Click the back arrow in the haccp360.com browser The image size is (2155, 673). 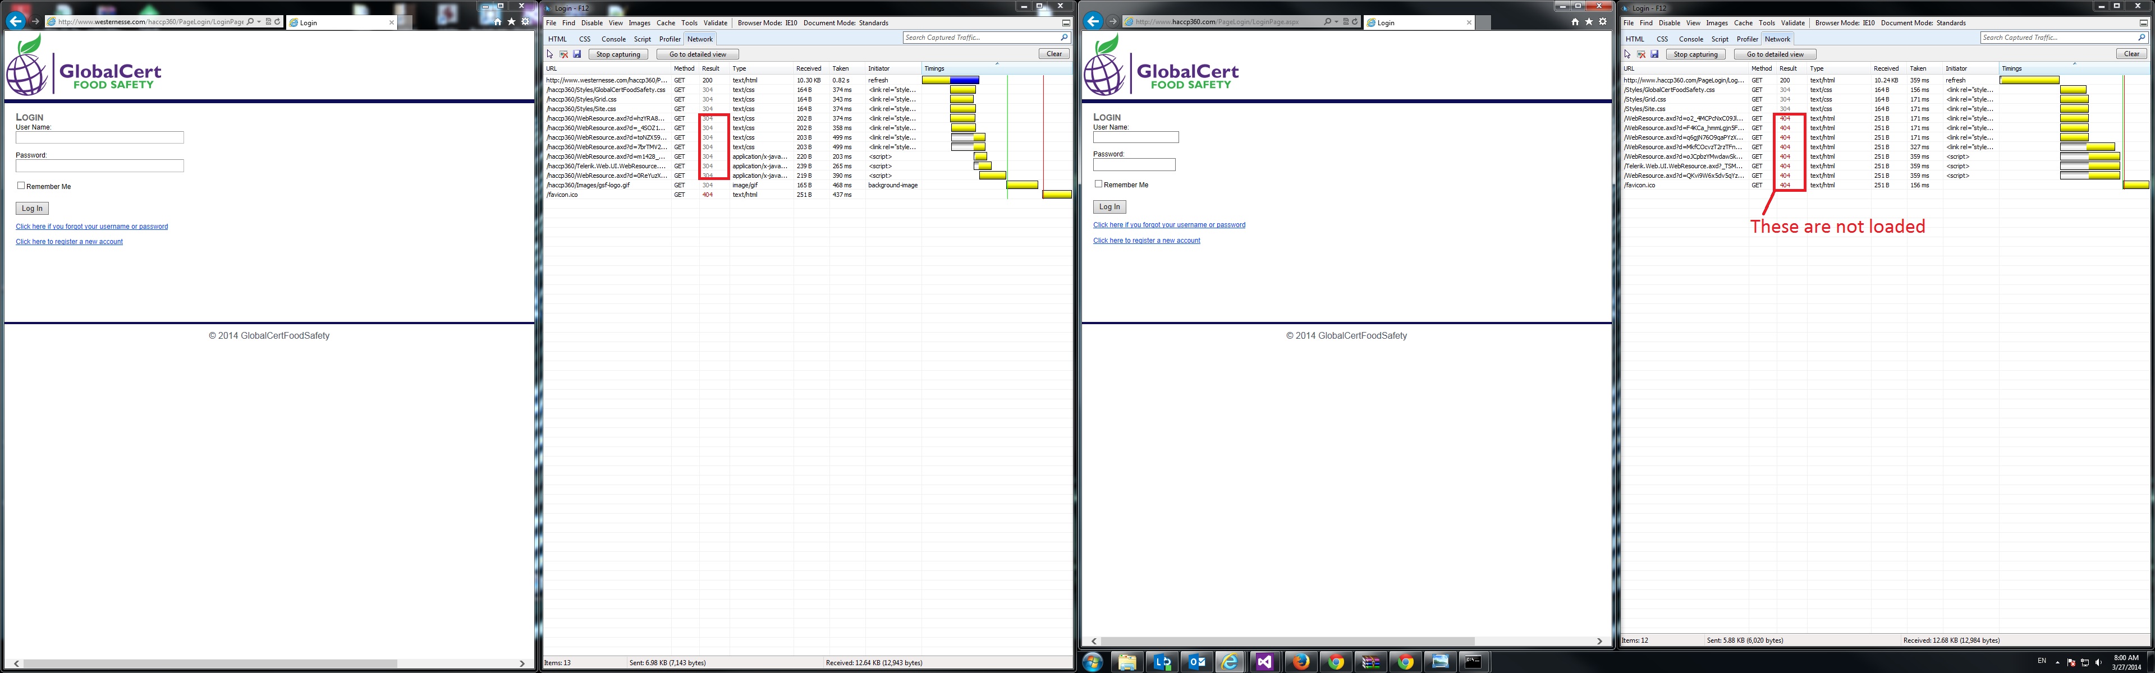click(1093, 21)
